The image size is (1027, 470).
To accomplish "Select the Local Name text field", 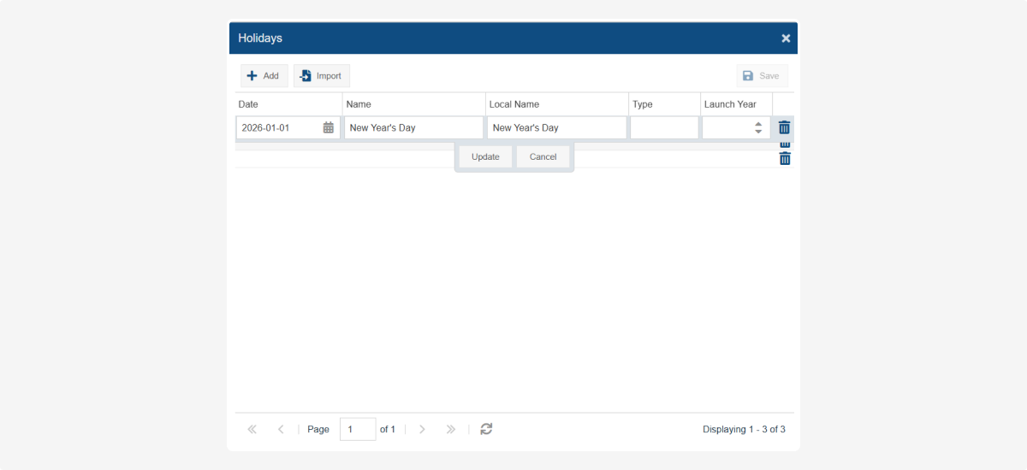I will click(x=556, y=128).
